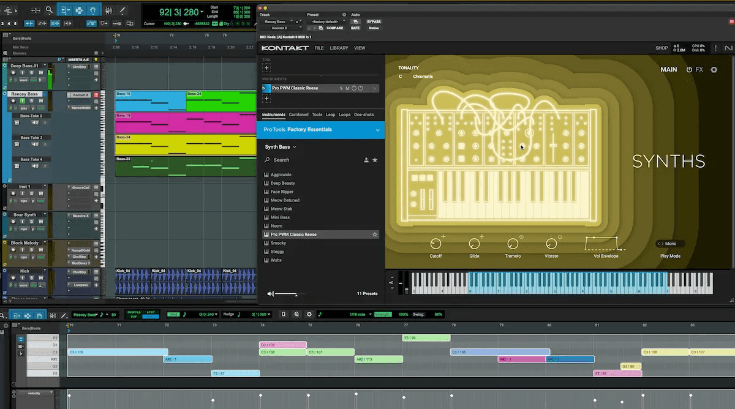Click the metronome icon in the bottom transport
The width and height of the screenshot is (735, 409).
(319, 314)
